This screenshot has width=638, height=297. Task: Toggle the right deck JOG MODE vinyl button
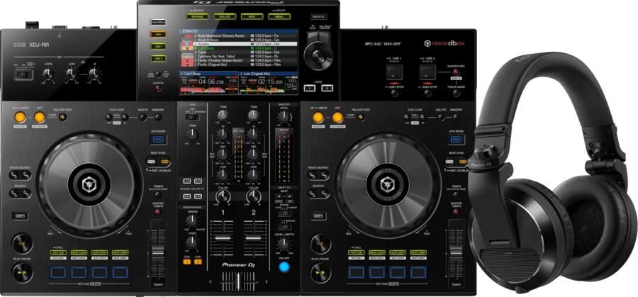click(457, 140)
